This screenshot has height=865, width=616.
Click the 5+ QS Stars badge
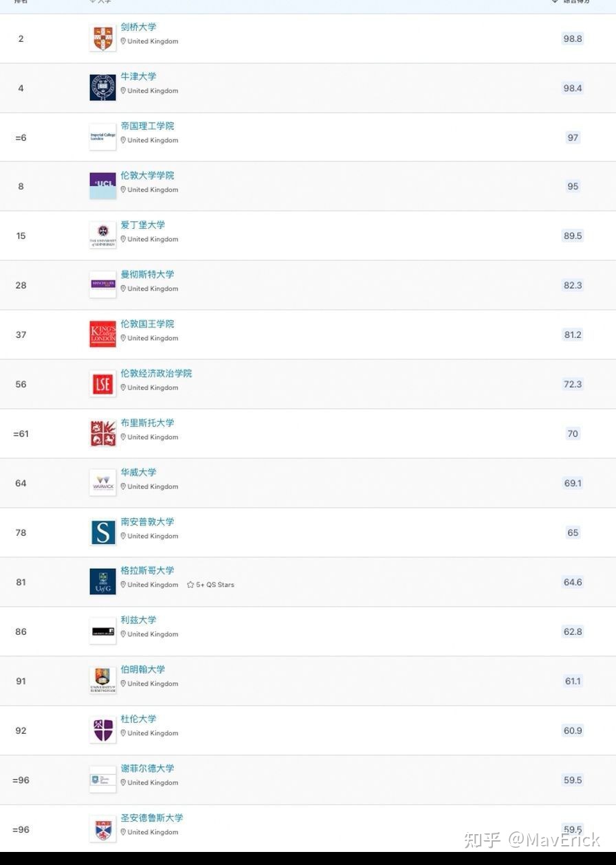point(210,585)
